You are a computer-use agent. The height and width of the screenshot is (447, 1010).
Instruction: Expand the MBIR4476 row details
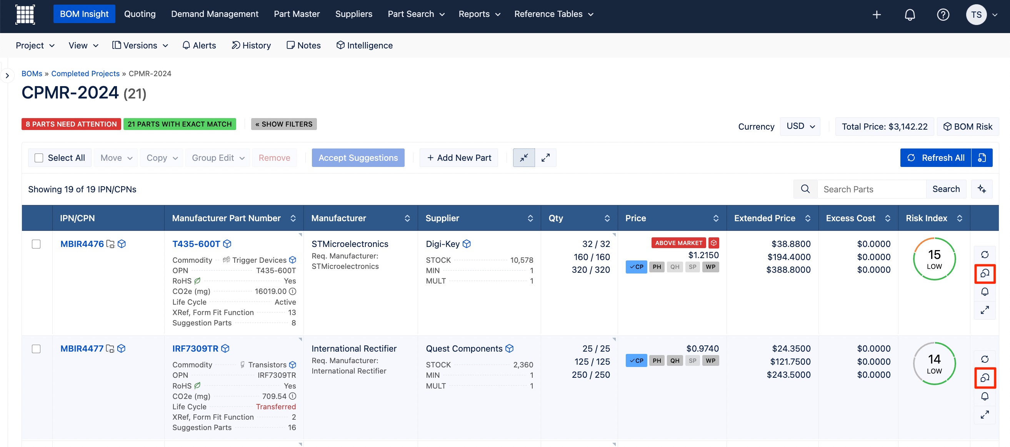tap(985, 310)
